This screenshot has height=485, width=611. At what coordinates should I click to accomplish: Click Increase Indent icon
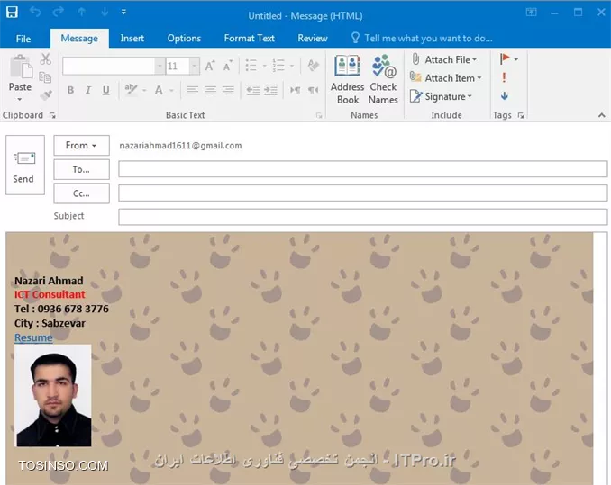coord(270,90)
